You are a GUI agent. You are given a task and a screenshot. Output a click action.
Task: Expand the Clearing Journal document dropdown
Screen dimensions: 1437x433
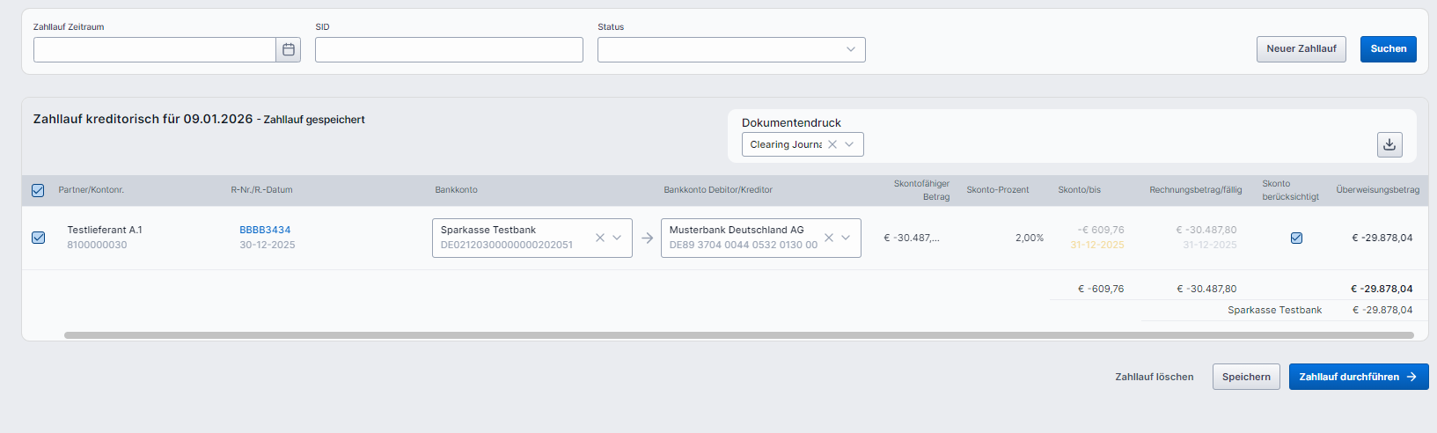click(x=850, y=144)
